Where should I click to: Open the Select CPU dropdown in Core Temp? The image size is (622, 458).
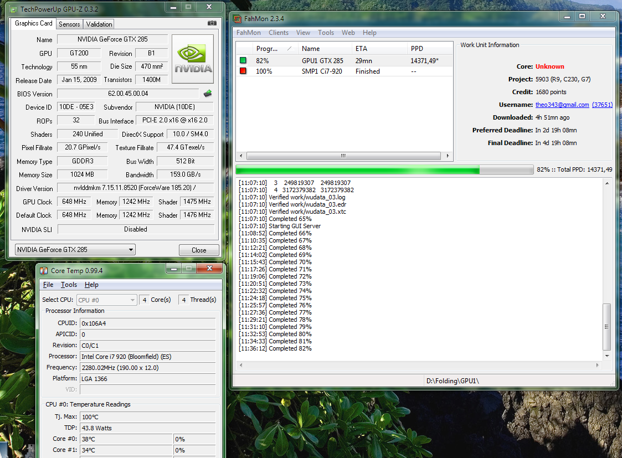click(107, 300)
